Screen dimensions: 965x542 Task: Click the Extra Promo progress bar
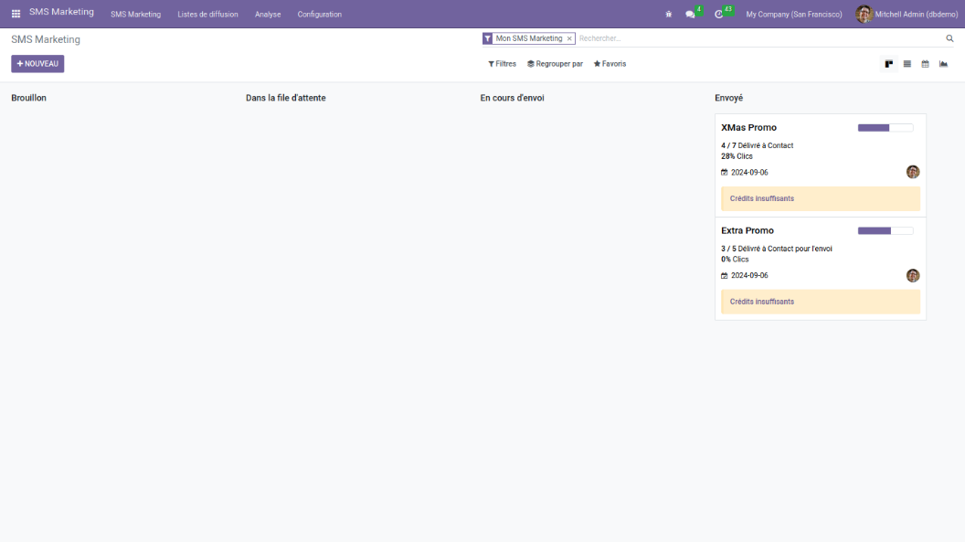pos(885,230)
